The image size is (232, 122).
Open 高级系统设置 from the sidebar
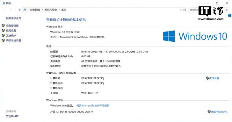pos(13,40)
